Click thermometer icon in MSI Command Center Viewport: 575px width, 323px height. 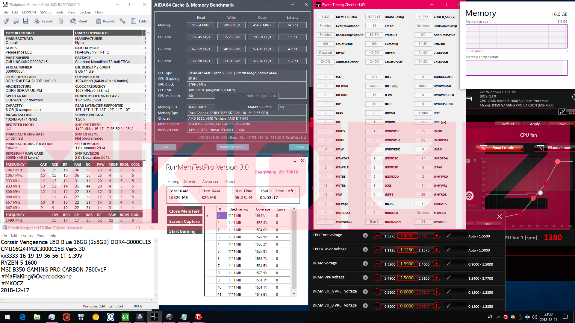pos(562,112)
